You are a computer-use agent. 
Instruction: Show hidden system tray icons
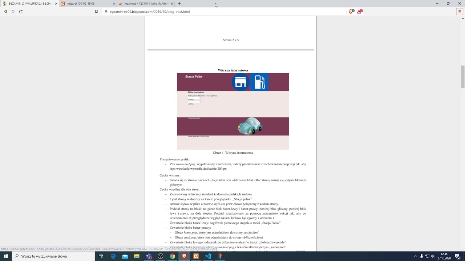pos(416,256)
